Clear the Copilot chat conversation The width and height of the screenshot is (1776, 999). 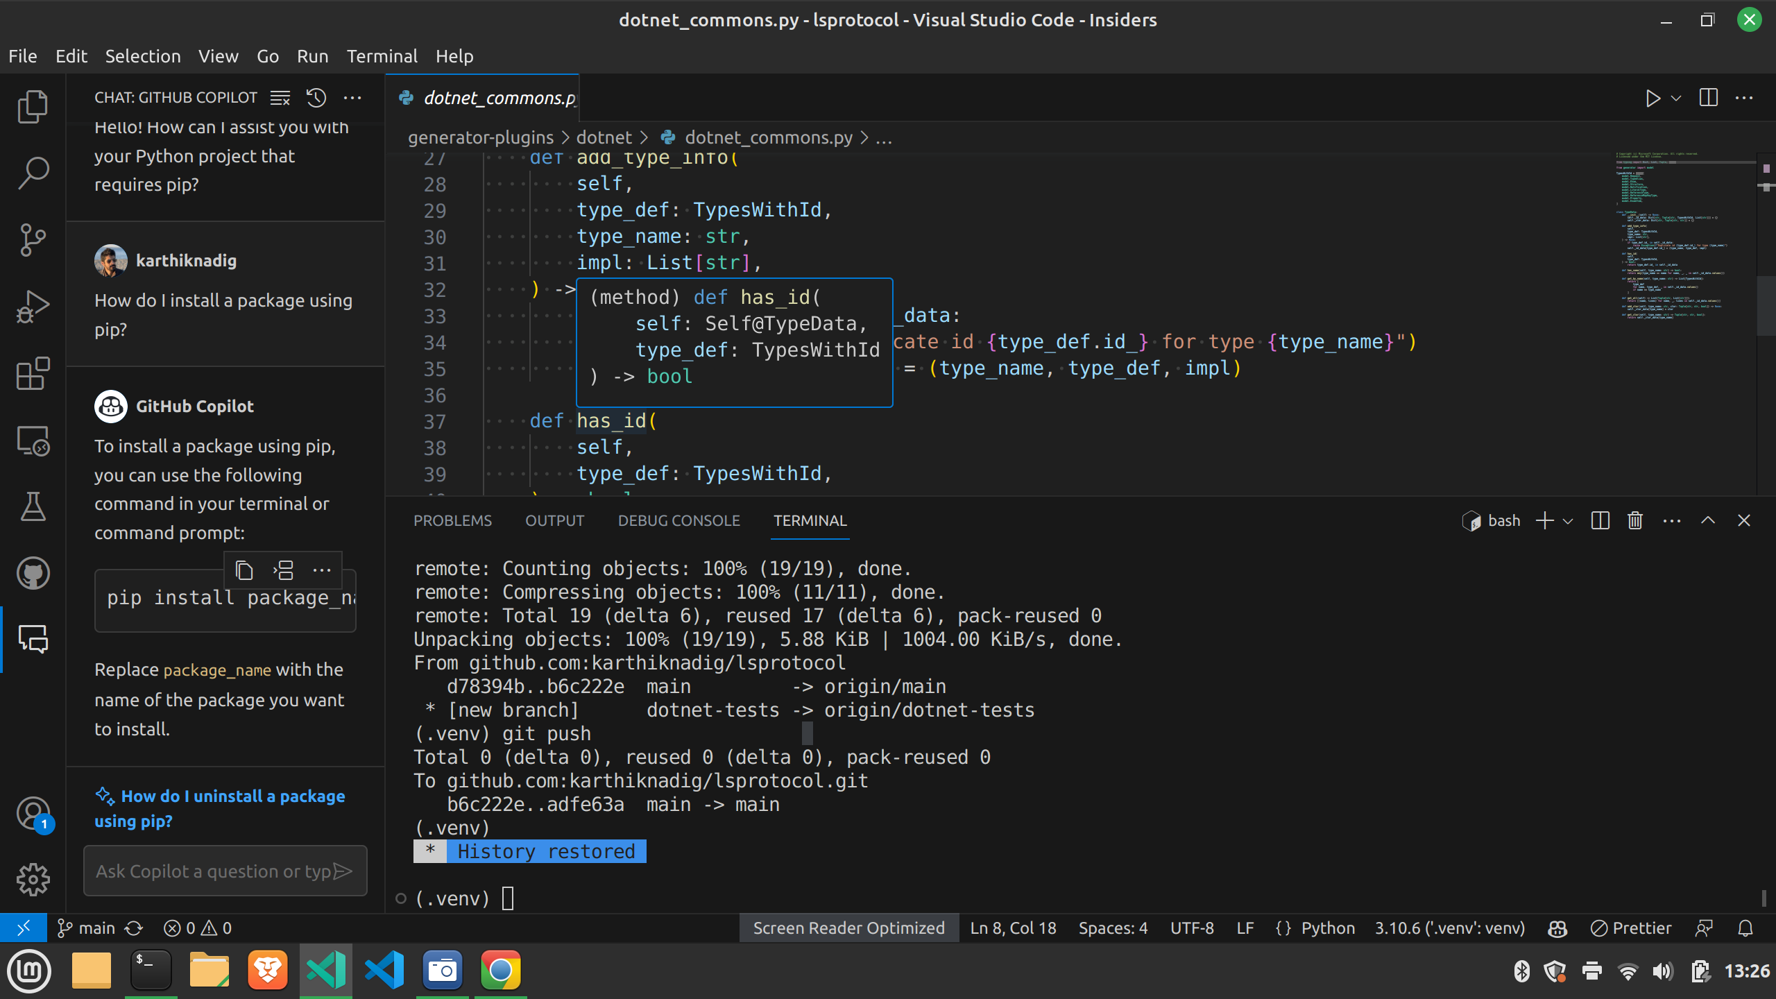click(x=280, y=98)
